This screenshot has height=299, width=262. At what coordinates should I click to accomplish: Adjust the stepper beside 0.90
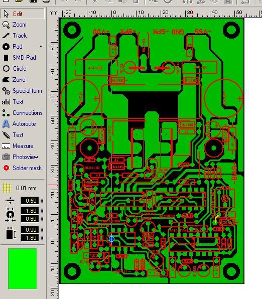pyautogui.click(x=42, y=230)
